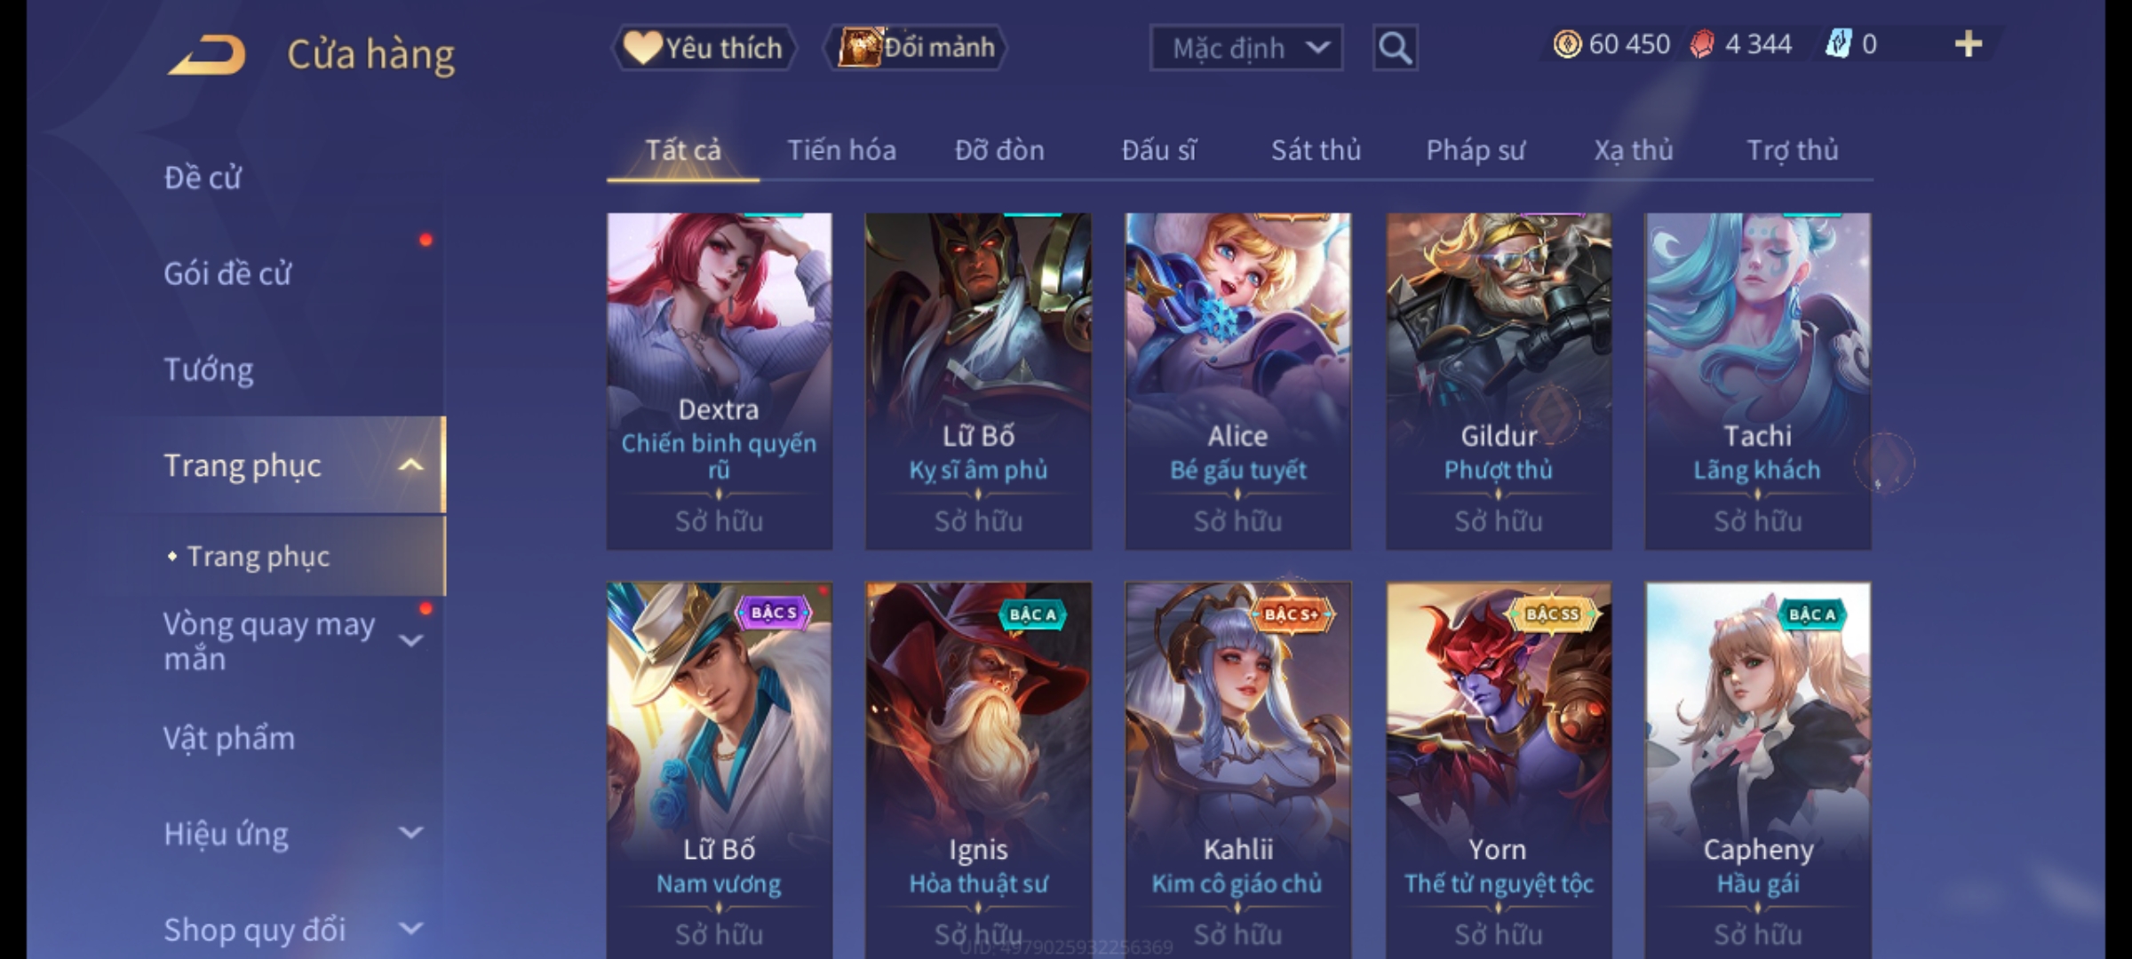Tap the plus icon to add currency
The width and height of the screenshot is (2132, 959).
(x=1969, y=44)
